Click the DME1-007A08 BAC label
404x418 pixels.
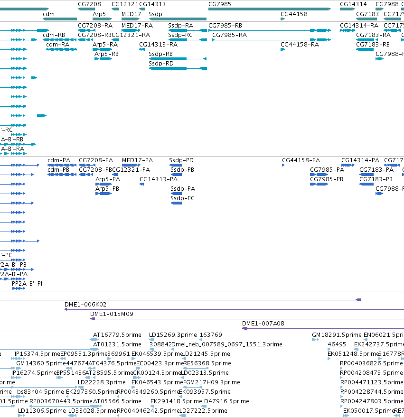pos(263,324)
